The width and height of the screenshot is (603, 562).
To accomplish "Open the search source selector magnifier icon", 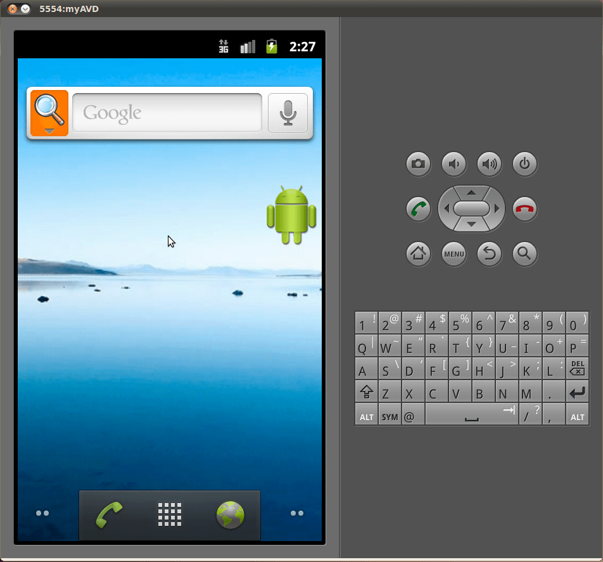I will (x=49, y=113).
